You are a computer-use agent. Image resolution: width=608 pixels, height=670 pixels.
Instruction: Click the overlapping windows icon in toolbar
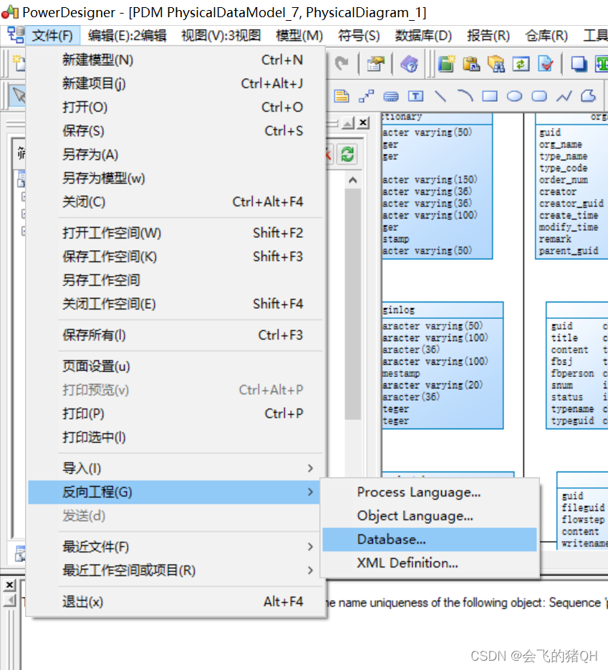click(x=579, y=64)
